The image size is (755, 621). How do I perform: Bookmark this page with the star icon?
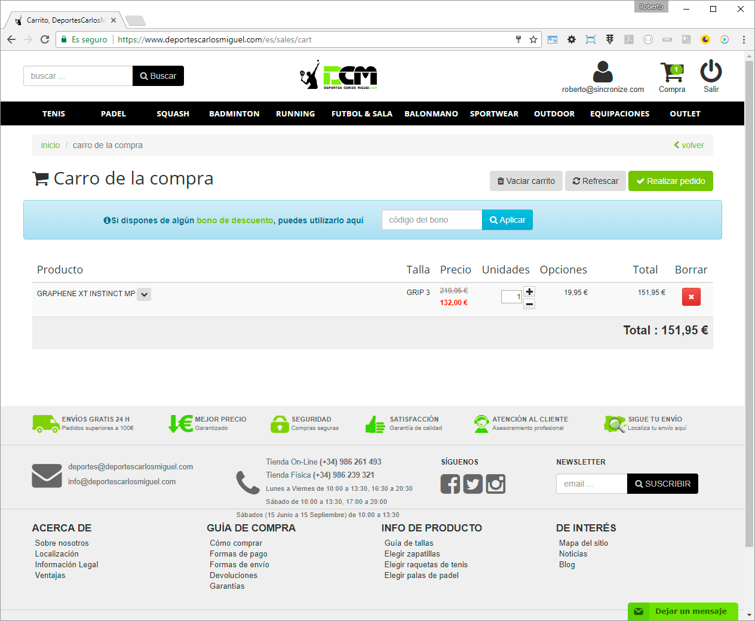click(x=533, y=39)
